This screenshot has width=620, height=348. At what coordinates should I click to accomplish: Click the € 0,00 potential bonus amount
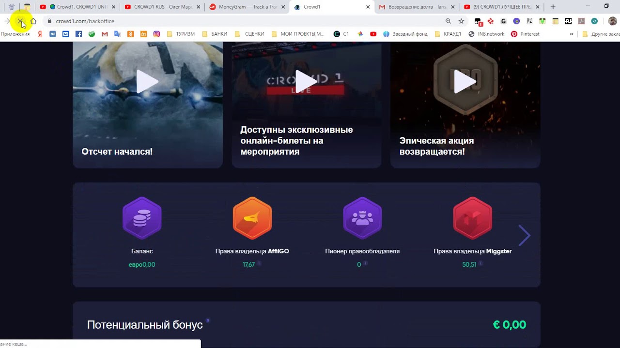[510, 325]
